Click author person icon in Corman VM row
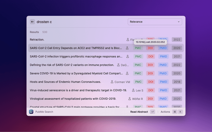The image size is (212, 132). tap(112, 82)
